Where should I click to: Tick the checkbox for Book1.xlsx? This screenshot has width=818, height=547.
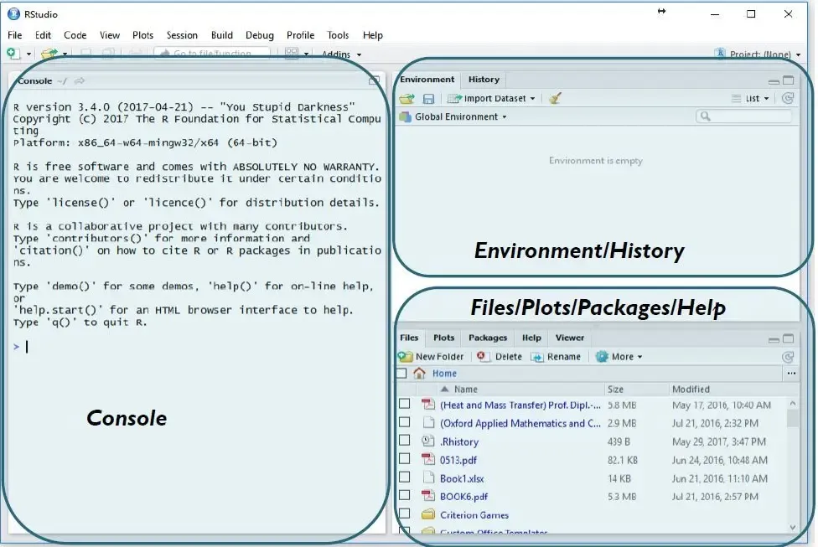(405, 477)
